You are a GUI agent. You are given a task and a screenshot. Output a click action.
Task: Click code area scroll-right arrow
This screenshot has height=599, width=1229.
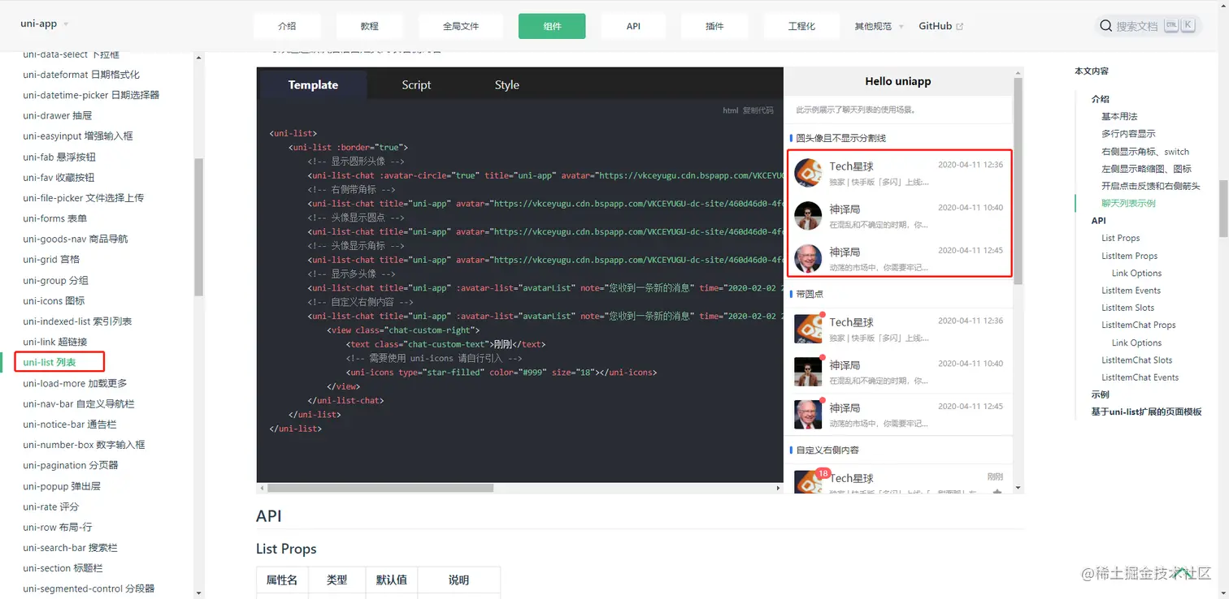(778, 489)
